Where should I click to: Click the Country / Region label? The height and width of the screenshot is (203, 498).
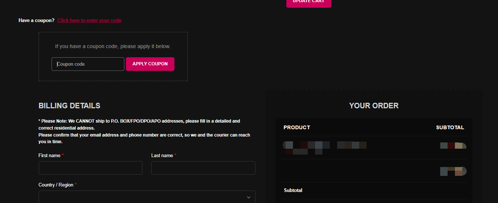point(56,185)
